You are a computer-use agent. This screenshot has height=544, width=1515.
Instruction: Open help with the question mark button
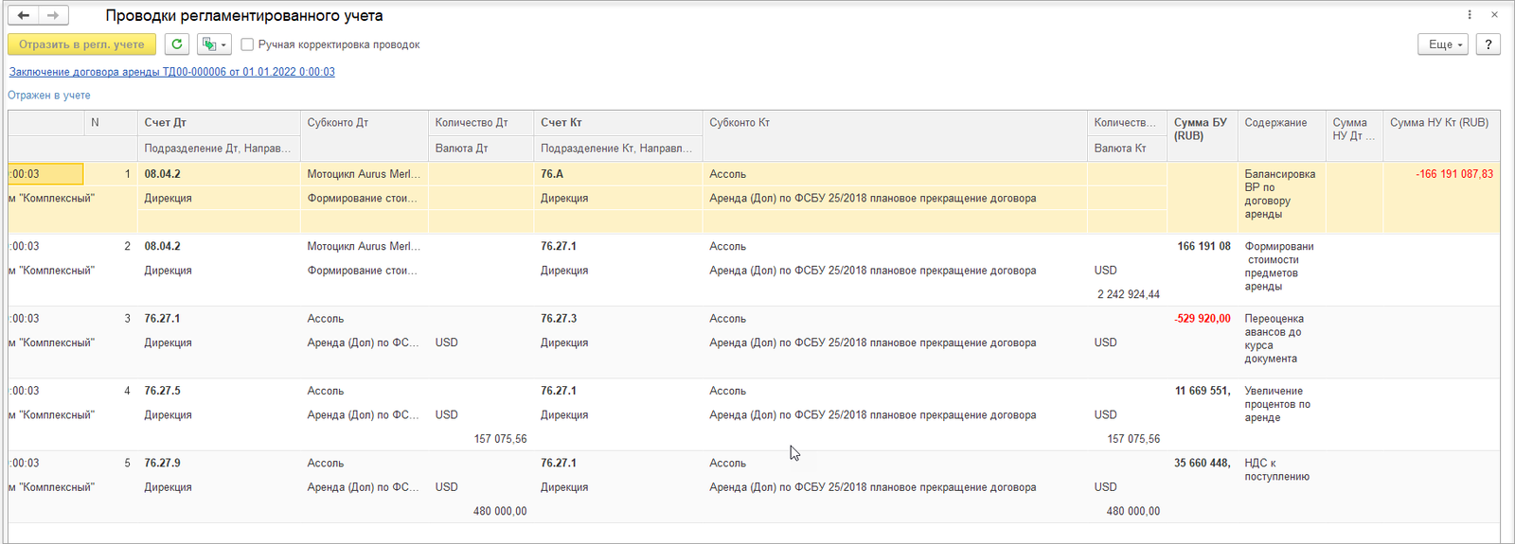click(1488, 44)
